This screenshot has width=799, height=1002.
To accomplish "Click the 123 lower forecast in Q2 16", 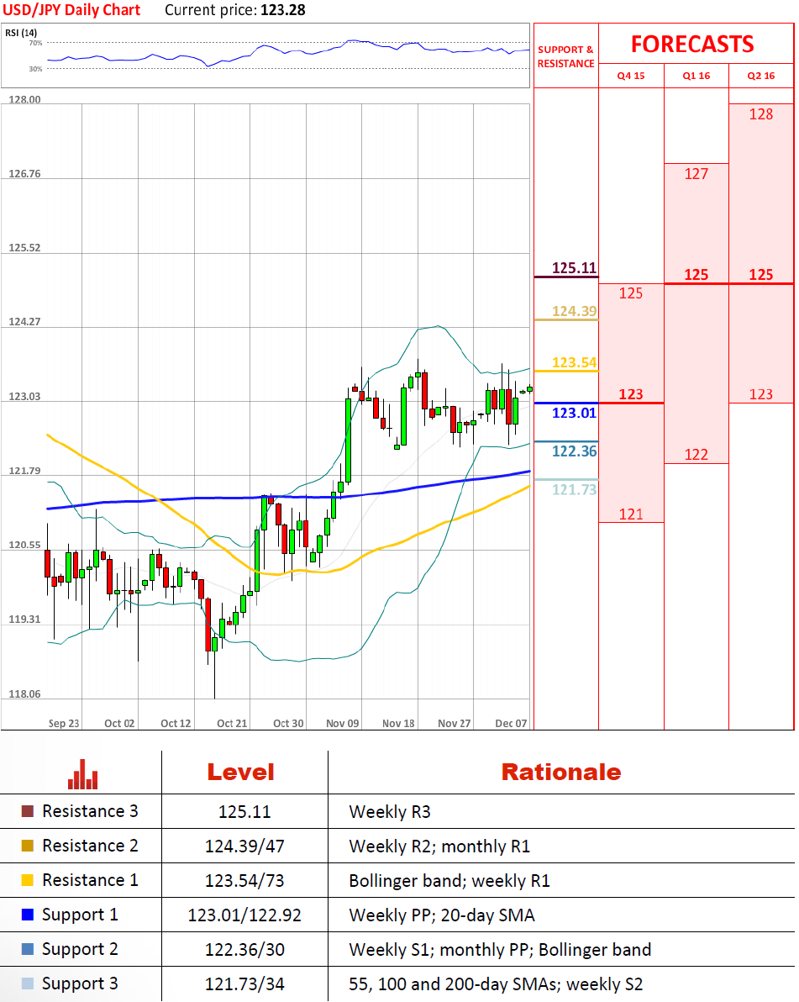I will tap(760, 394).
